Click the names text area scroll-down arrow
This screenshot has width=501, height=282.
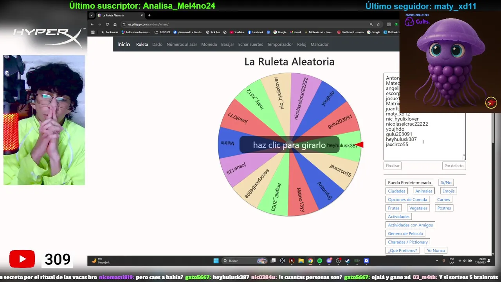point(464,155)
